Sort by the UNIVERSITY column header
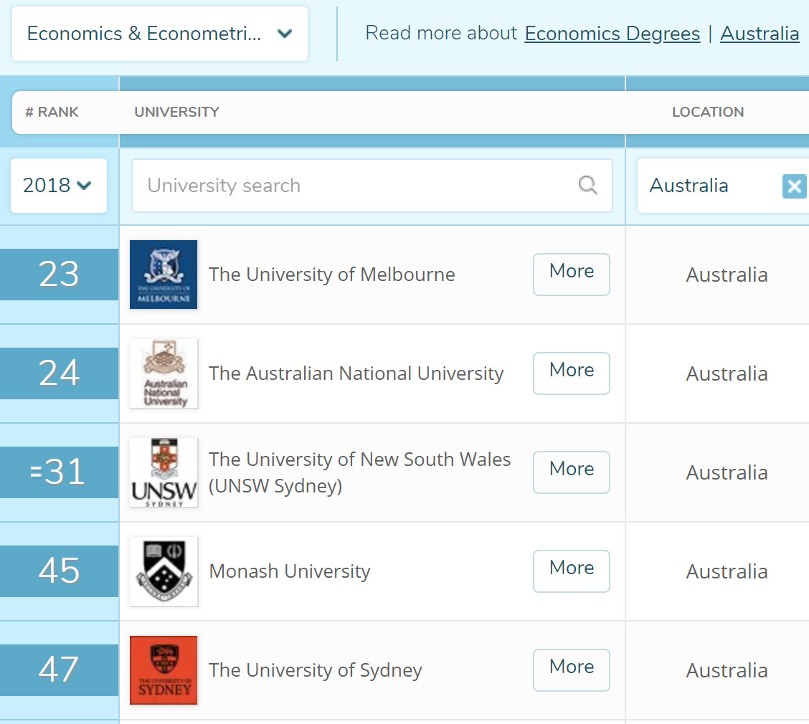 coord(177,112)
